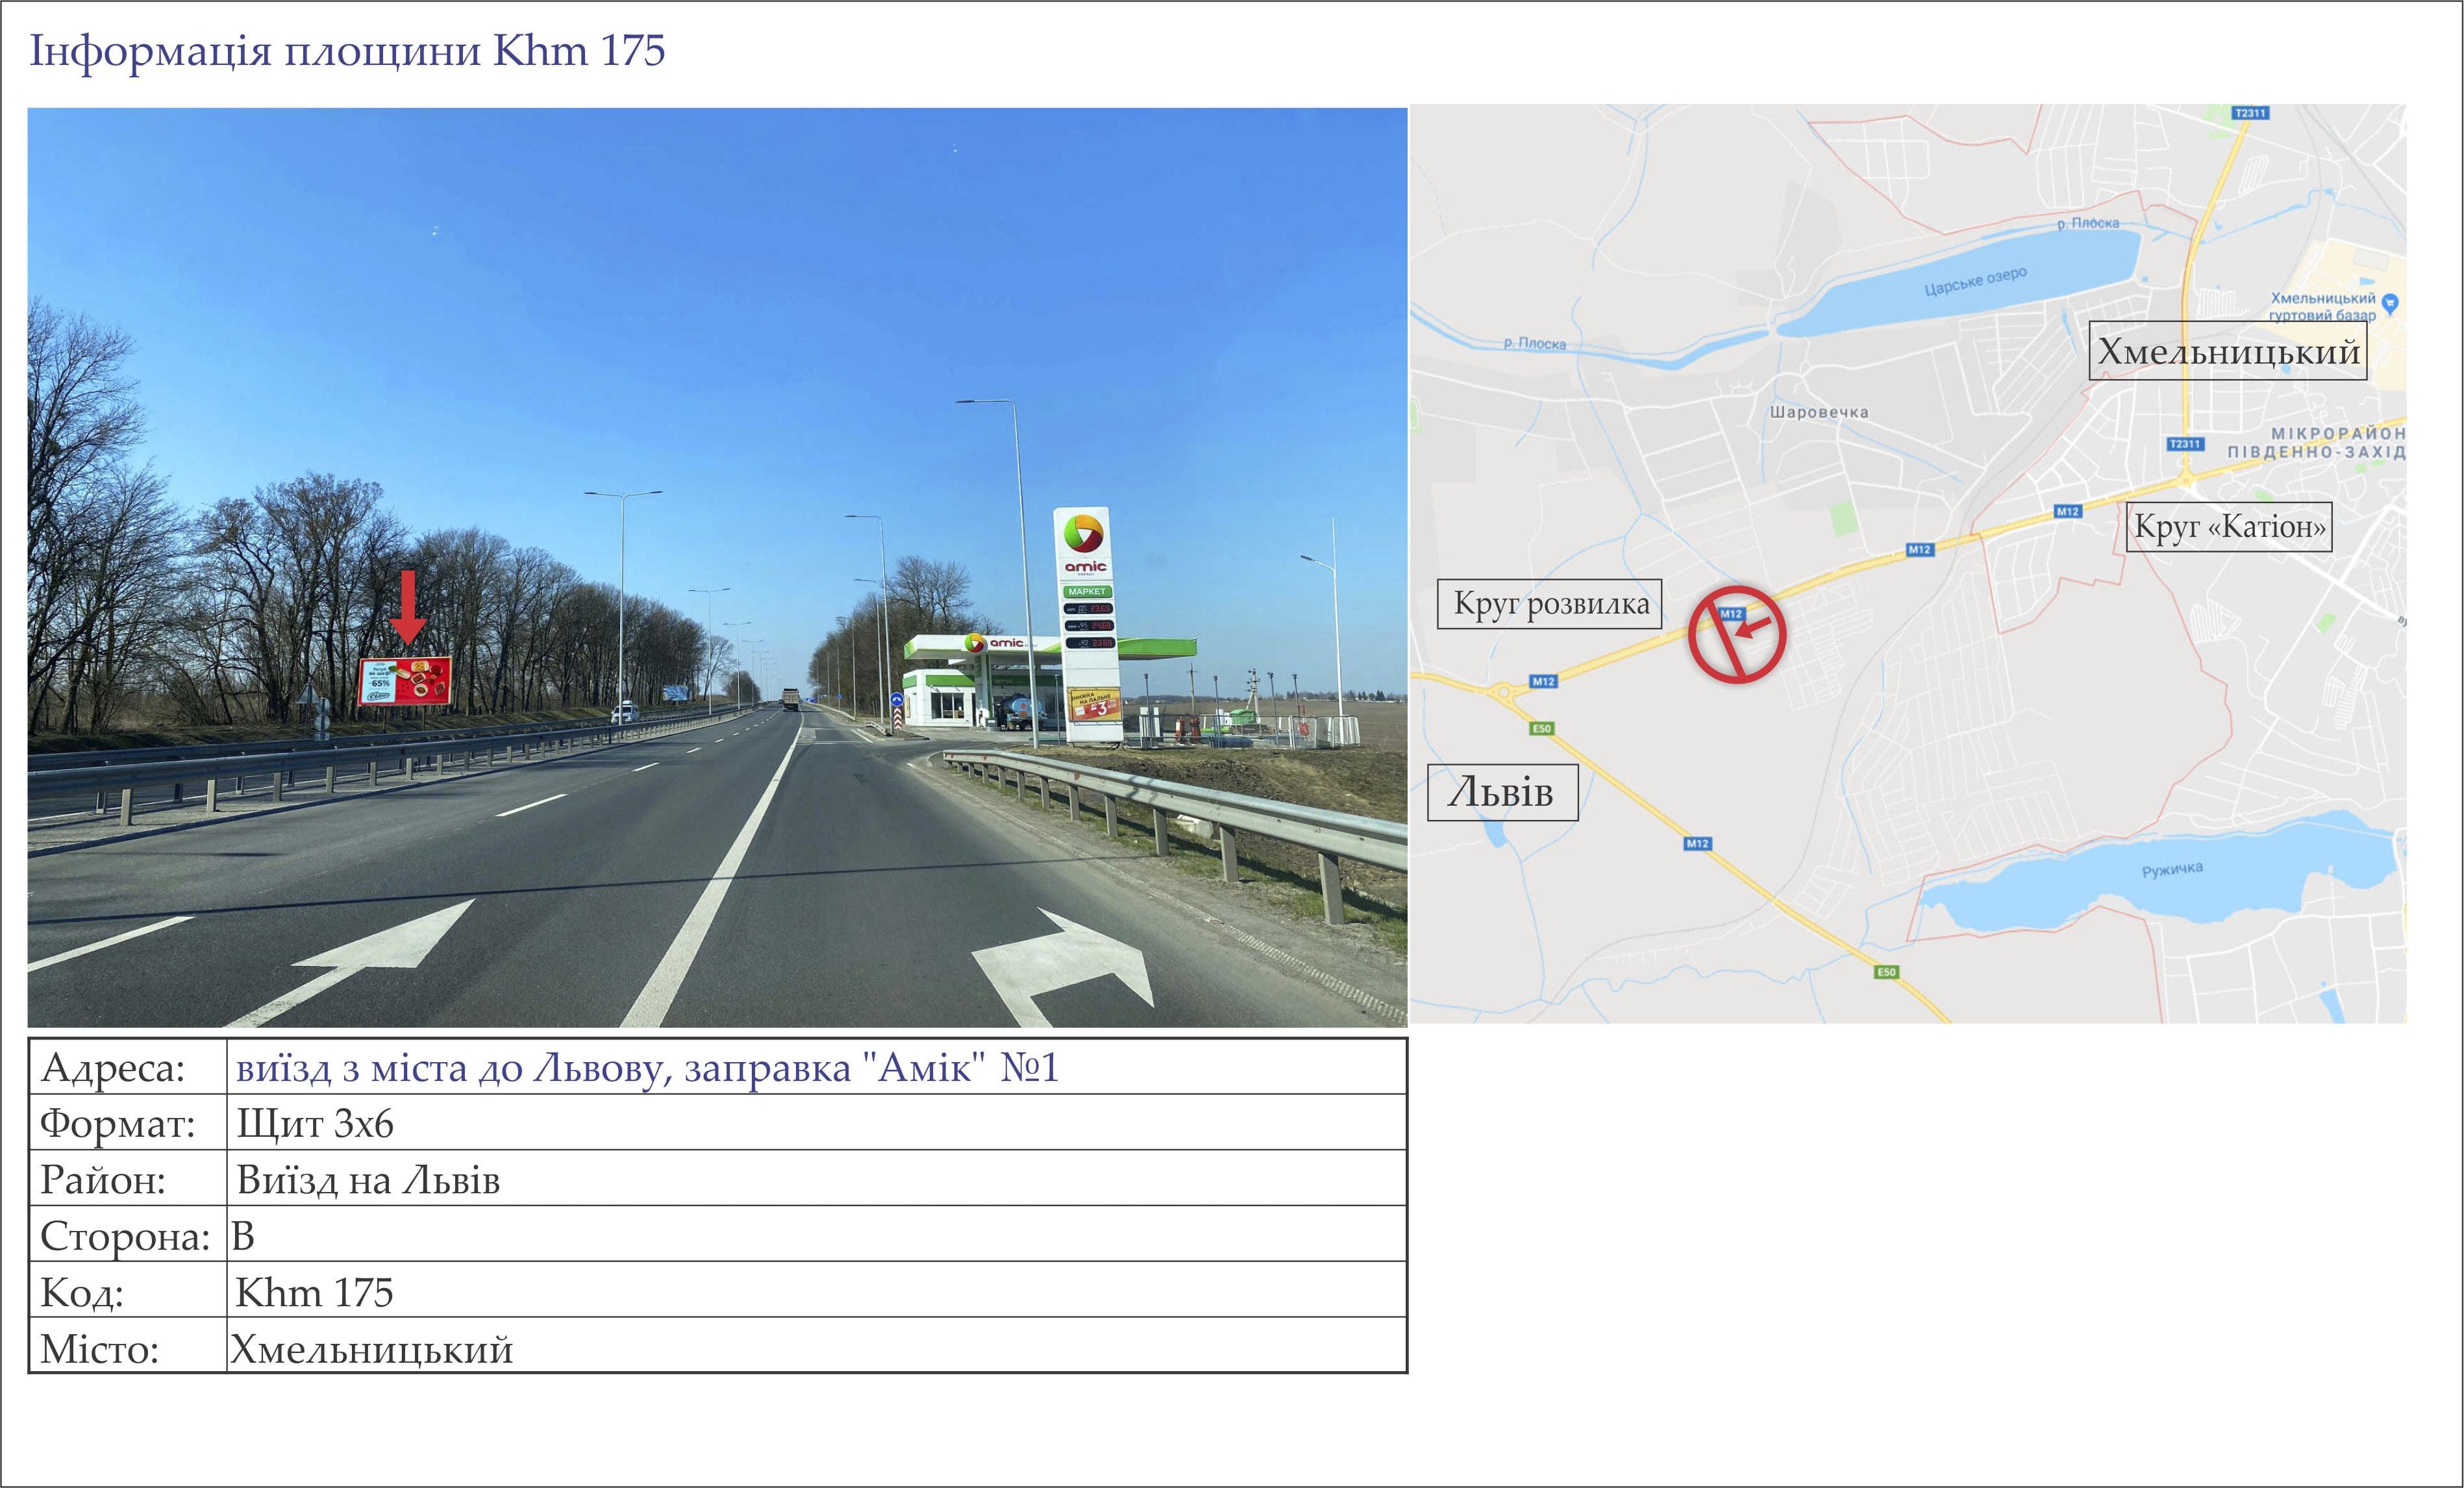
Task: Click the address text mentioning заправка Амік
Action: [647, 1068]
